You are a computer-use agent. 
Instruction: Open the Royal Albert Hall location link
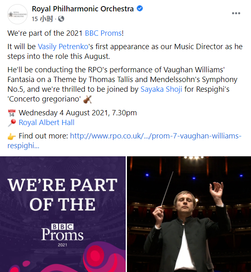tap(47, 123)
